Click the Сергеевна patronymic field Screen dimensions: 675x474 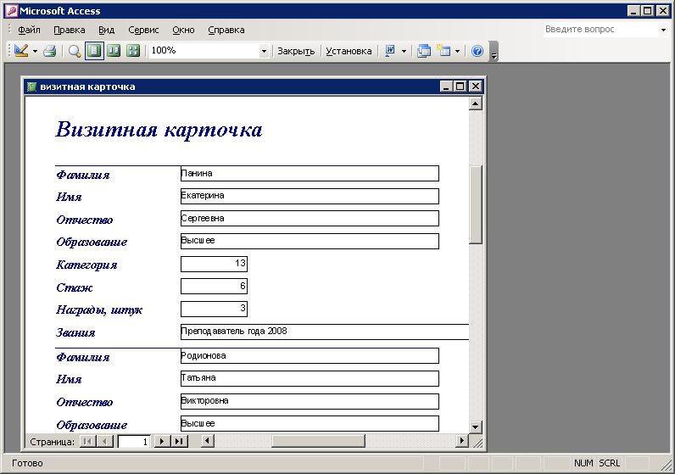point(310,218)
